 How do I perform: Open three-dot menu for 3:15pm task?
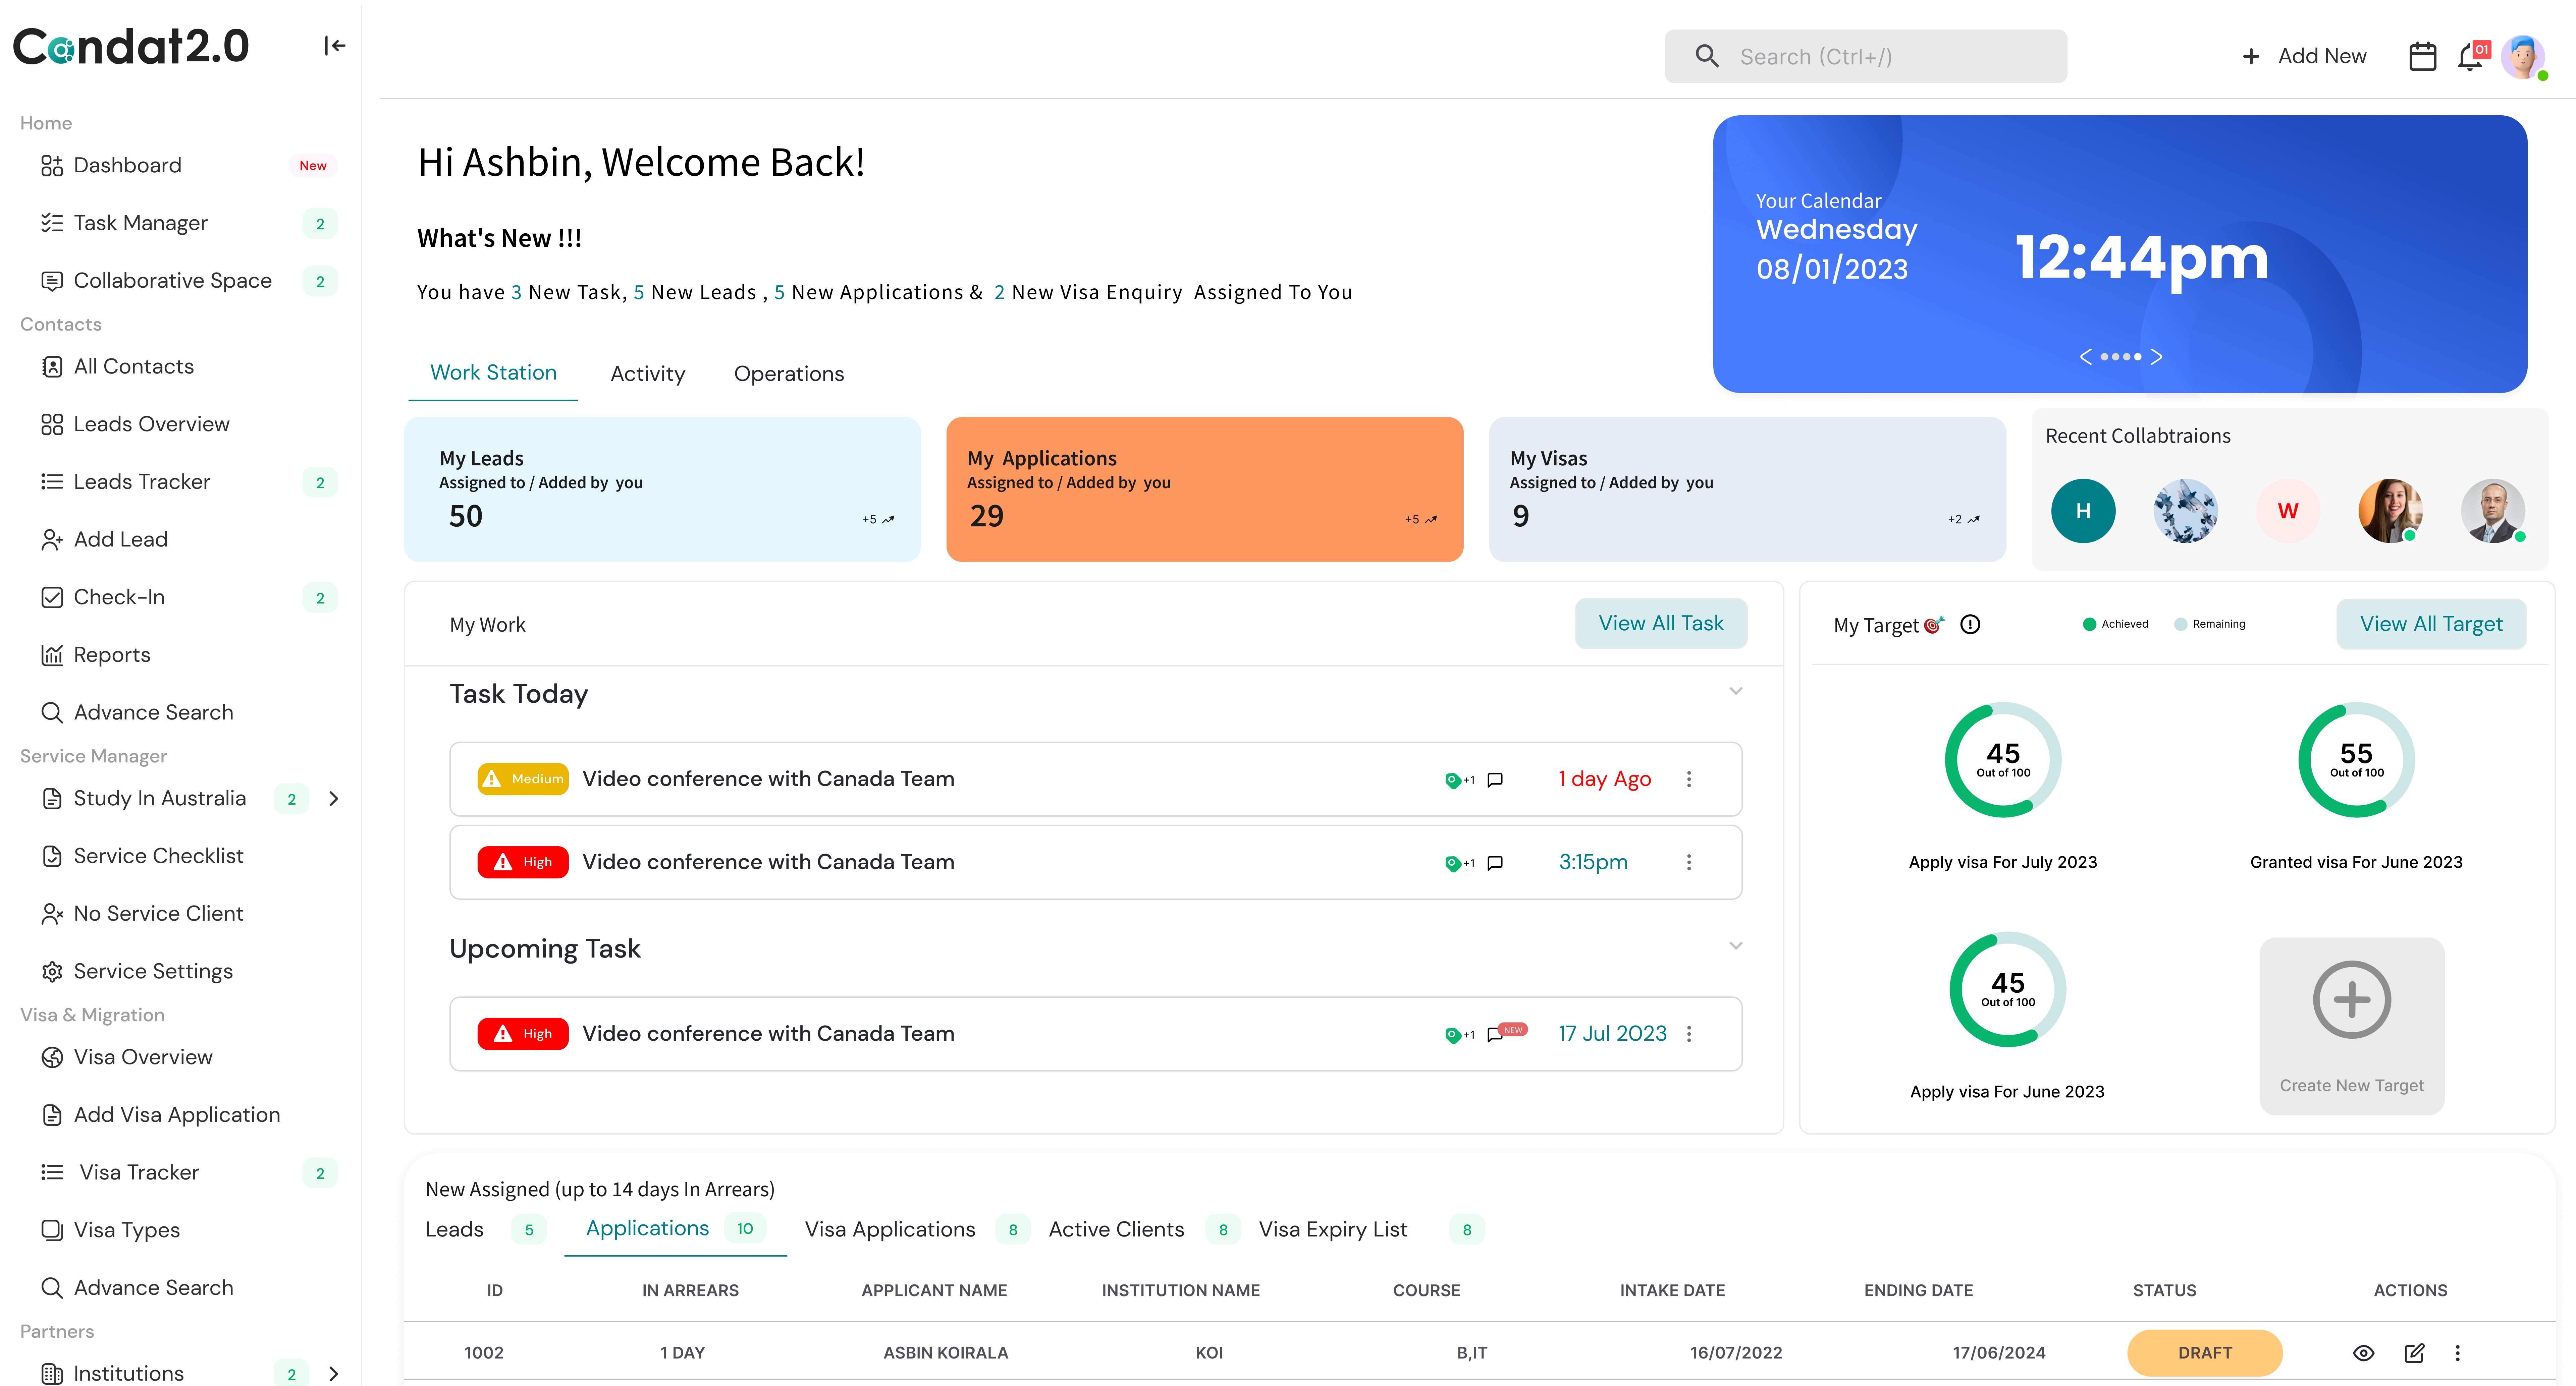coord(1689,862)
